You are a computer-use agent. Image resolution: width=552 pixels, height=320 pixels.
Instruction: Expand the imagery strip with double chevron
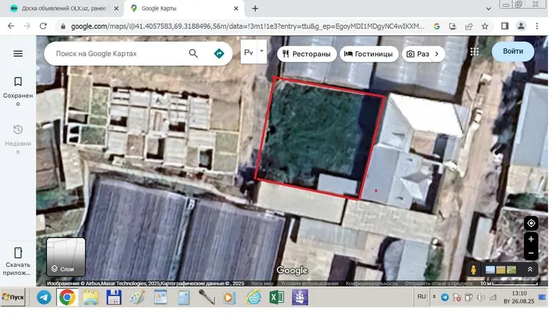click(530, 269)
